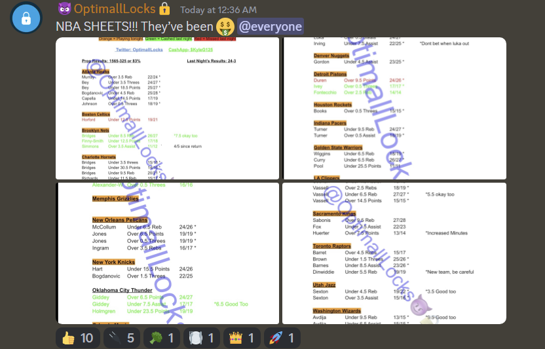Click the "Brooklyn Nets" heading
Image resolution: width=545 pixels, height=349 pixels.
click(96, 130)
